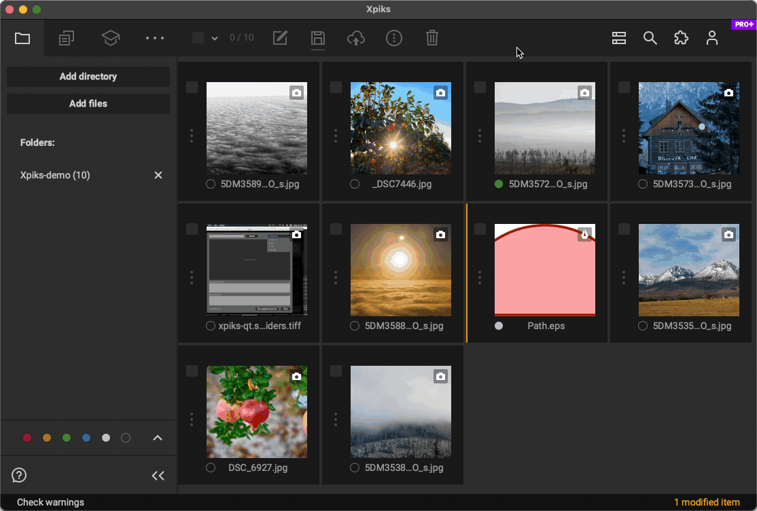Click the help question mark icon
The width and height of the screenshot is (757, 511).
pos(19,475)
